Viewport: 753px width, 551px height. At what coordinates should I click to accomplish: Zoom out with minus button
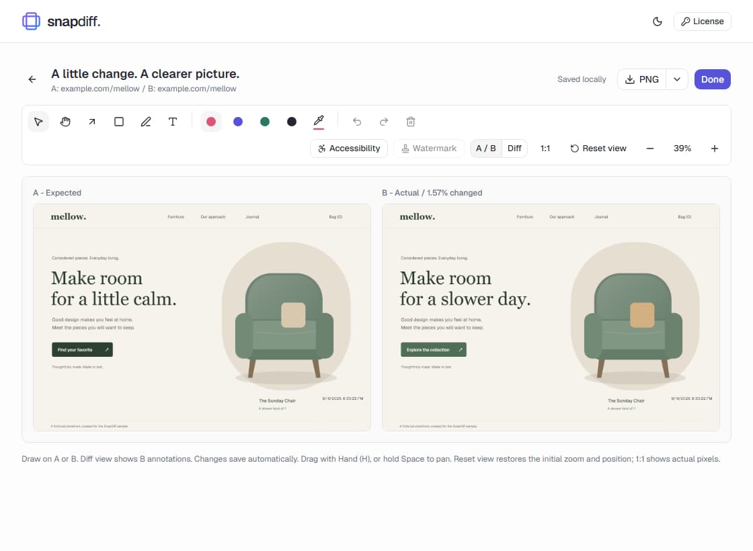coord(649,149)
